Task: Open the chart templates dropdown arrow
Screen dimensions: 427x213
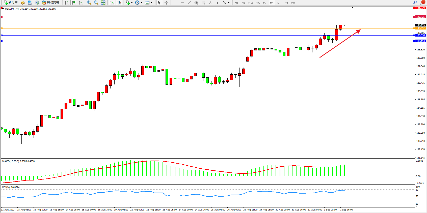Action: pos(151,3)
